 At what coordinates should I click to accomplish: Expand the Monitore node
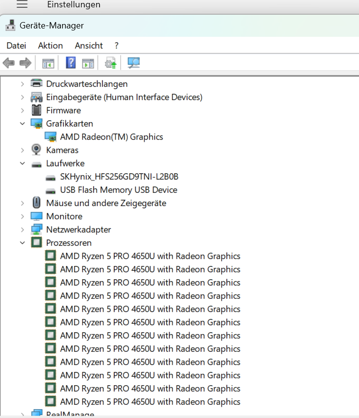click(x=23, y=216)
